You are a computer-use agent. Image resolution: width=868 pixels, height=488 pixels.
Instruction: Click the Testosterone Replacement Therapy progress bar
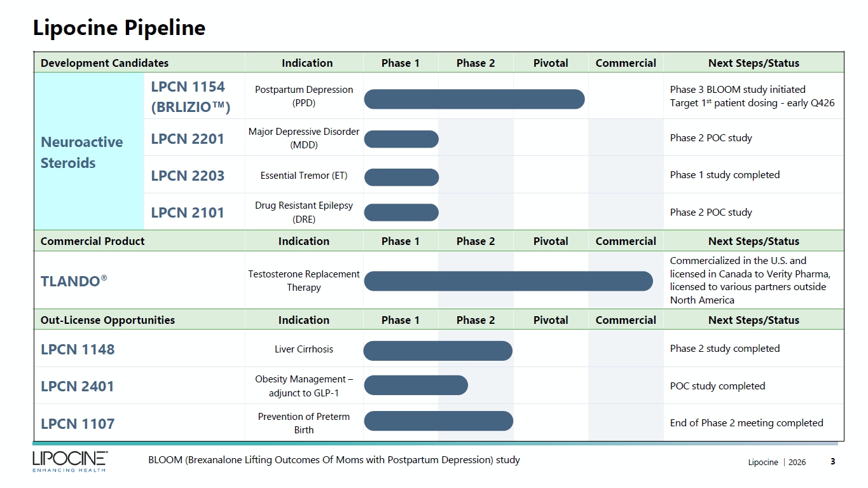508,281
